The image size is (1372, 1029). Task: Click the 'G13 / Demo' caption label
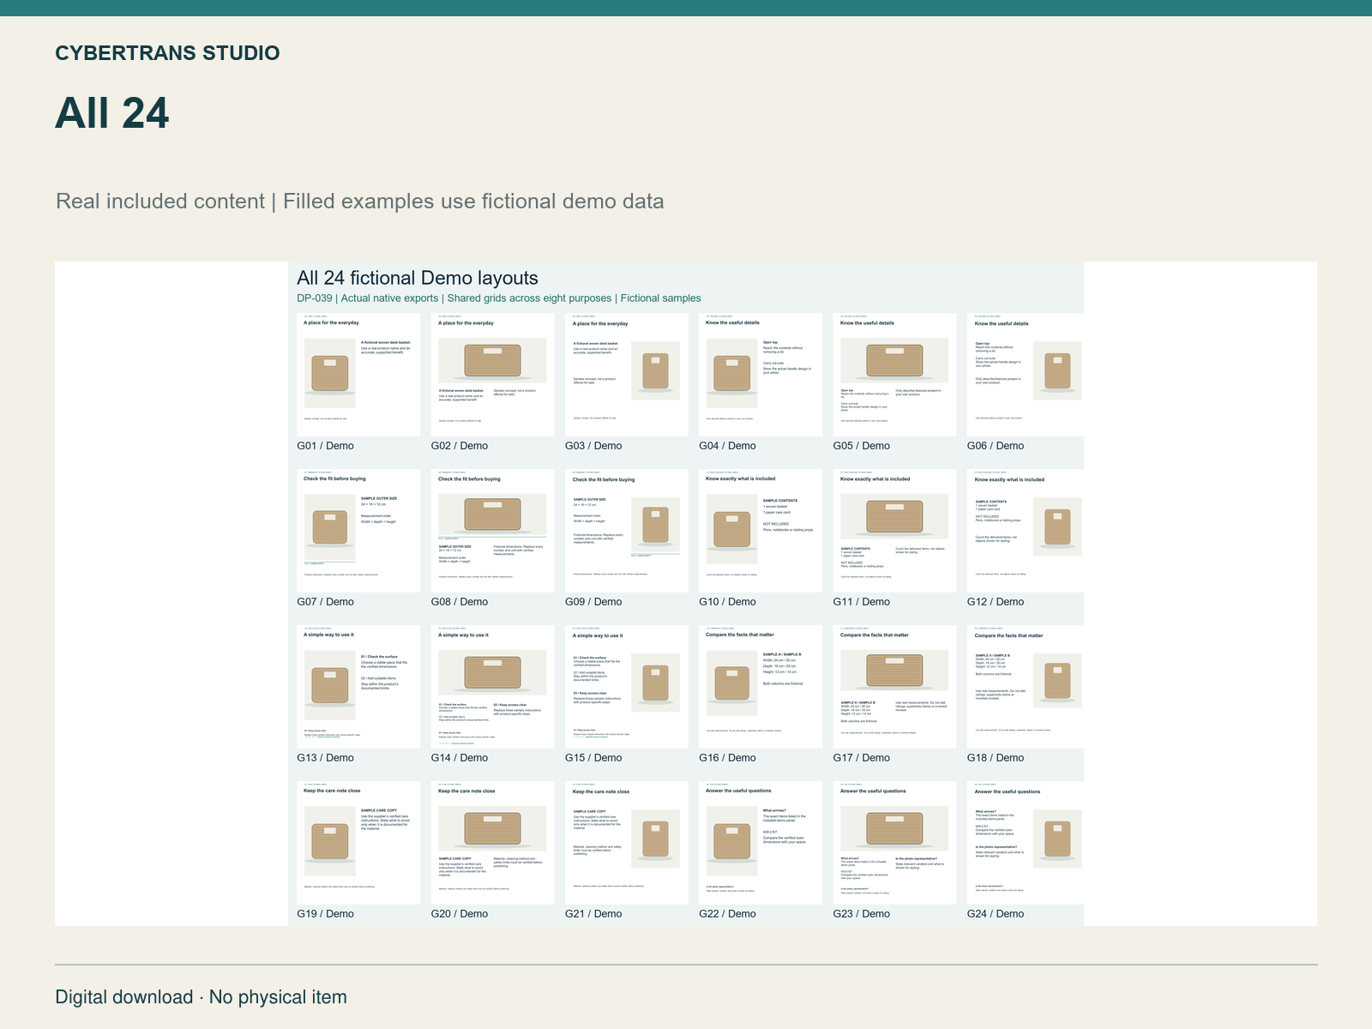pyautogui.click(x=326, y=758)
